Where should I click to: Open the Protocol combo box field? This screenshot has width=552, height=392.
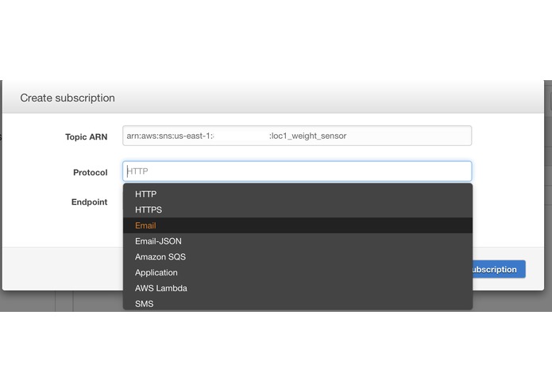[x=297, y=171]
